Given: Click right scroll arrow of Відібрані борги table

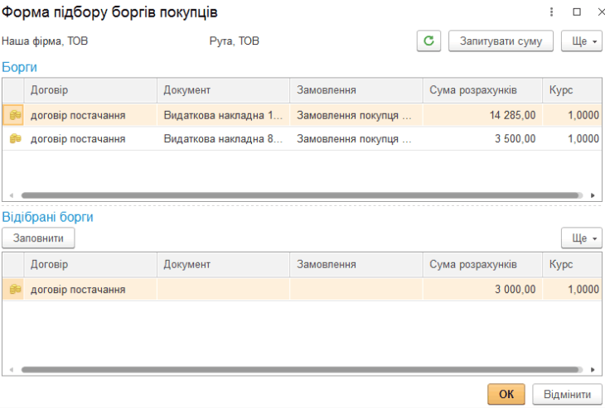Looking at the screenshot, I should pyautogui.click(x=593, y=369).
